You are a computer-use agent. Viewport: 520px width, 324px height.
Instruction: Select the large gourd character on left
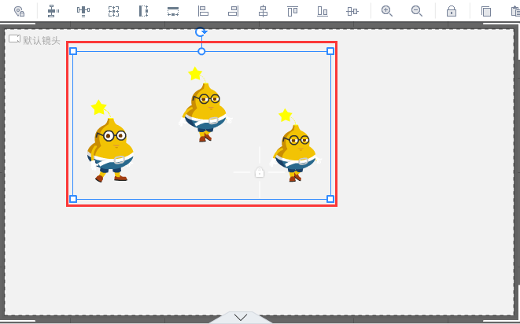pyautogui.click(x=111, y=149)
